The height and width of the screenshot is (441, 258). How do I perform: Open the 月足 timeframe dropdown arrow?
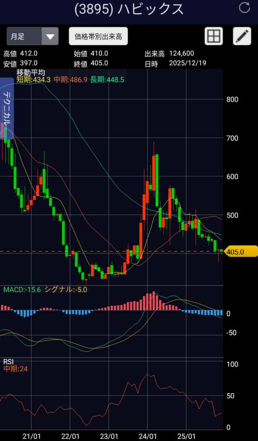point(50,37)
